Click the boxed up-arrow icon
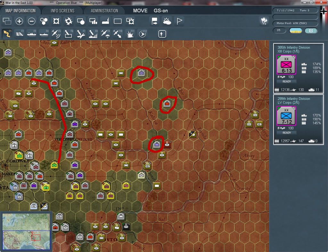Image resolution: width=328 pixels, height=252 pixels. pyautogui.click(x=162, y=34)
